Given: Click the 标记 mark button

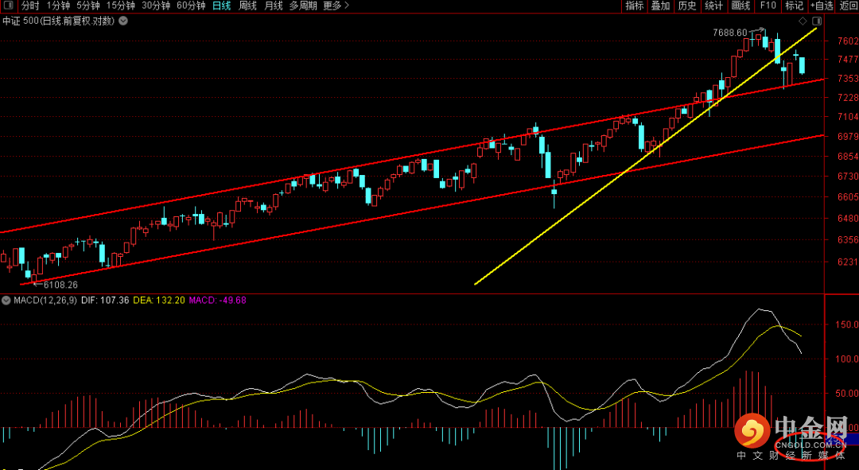Looking at the screenshot, I should pos(795,6).
